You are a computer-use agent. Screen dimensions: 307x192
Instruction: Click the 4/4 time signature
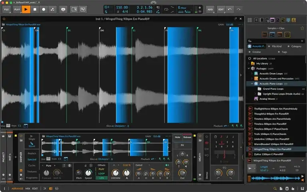click(125, 12)
